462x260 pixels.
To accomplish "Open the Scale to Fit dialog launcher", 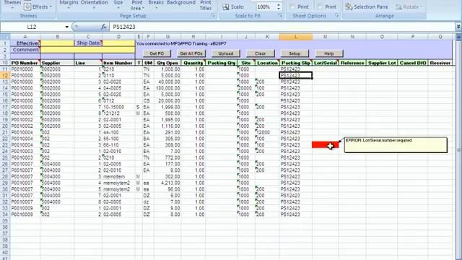I will tap(281, 16).
